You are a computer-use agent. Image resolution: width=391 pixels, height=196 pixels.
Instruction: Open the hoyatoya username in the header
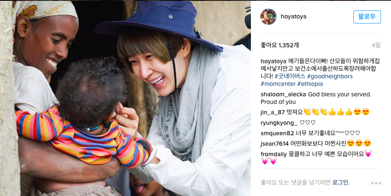tap(294, 17)
